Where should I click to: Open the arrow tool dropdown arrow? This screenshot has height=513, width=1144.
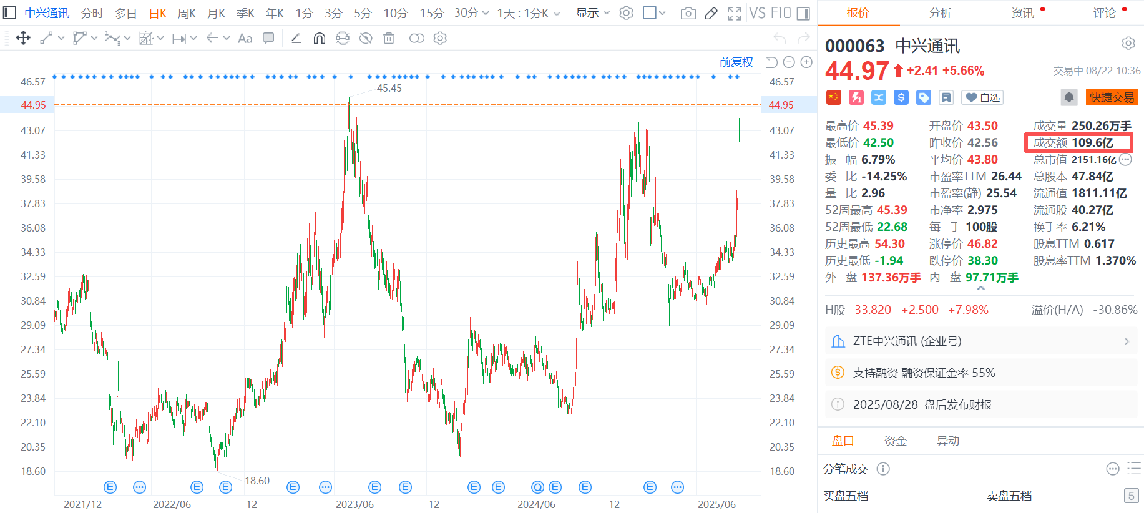click(x=227, y=39)
